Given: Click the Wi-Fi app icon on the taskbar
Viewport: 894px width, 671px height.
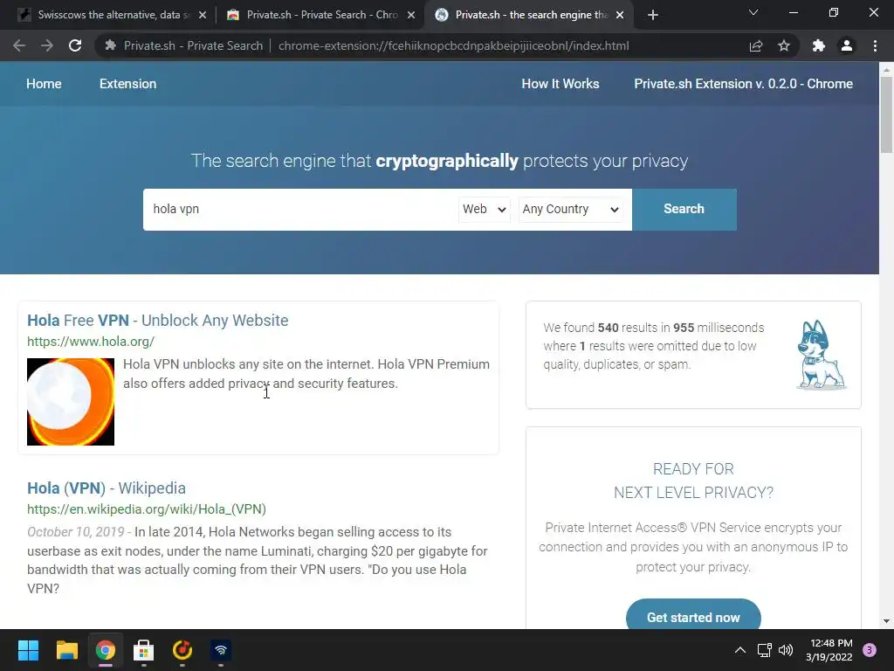Looking at the screenshot, I should click(x=221, y=650).
